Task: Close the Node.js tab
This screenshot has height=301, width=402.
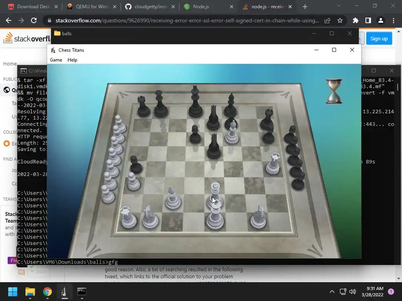Action: 232,7
